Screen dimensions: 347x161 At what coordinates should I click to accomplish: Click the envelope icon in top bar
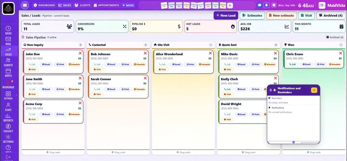[x=25, y=5]
